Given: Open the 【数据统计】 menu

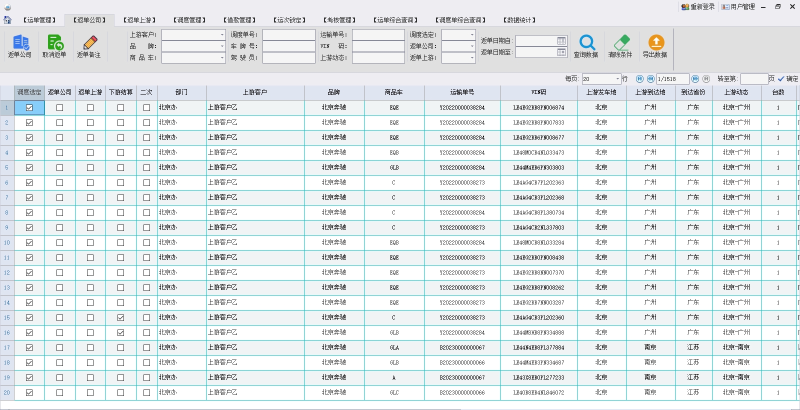Looking at the screenshot, I should pyautogui.click(x=519, y=20).
